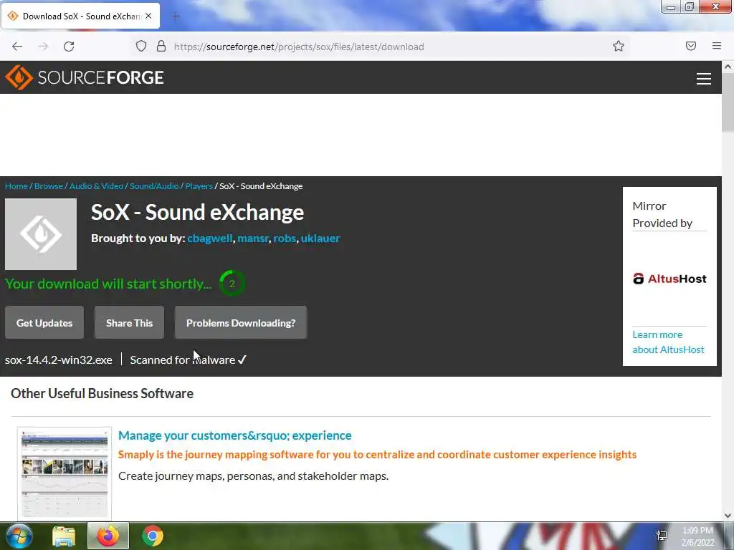Launch Chrome from the taskbar
Image resolution: width=734 pixels, height=550 pixels.
[x=153, y=536]
